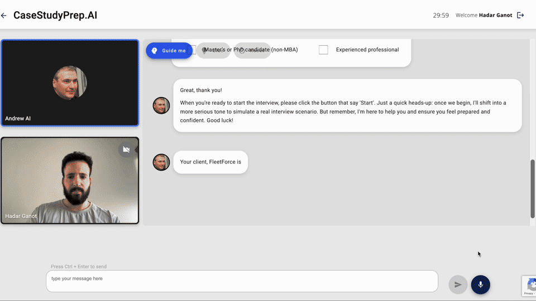Click the logout icon next to Hadar Ganot
The image size is (536, 301).
520,15
